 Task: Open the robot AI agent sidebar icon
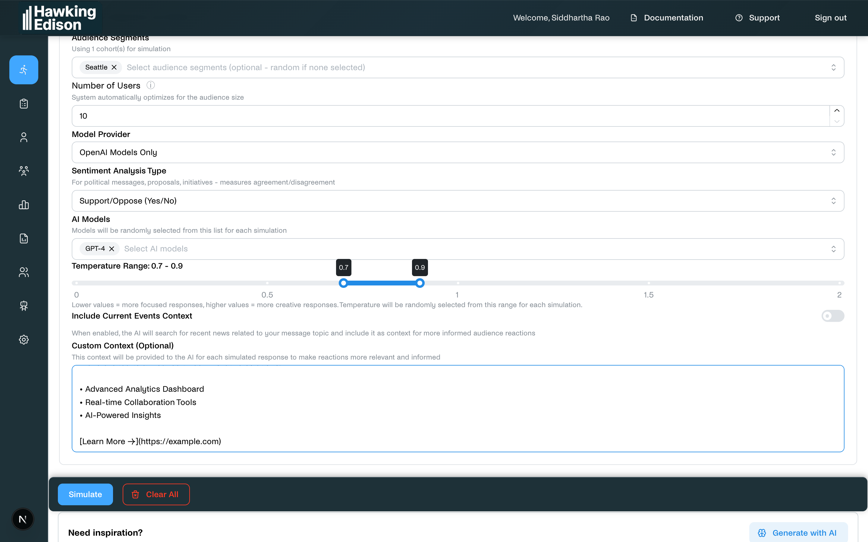click(24, 306)
